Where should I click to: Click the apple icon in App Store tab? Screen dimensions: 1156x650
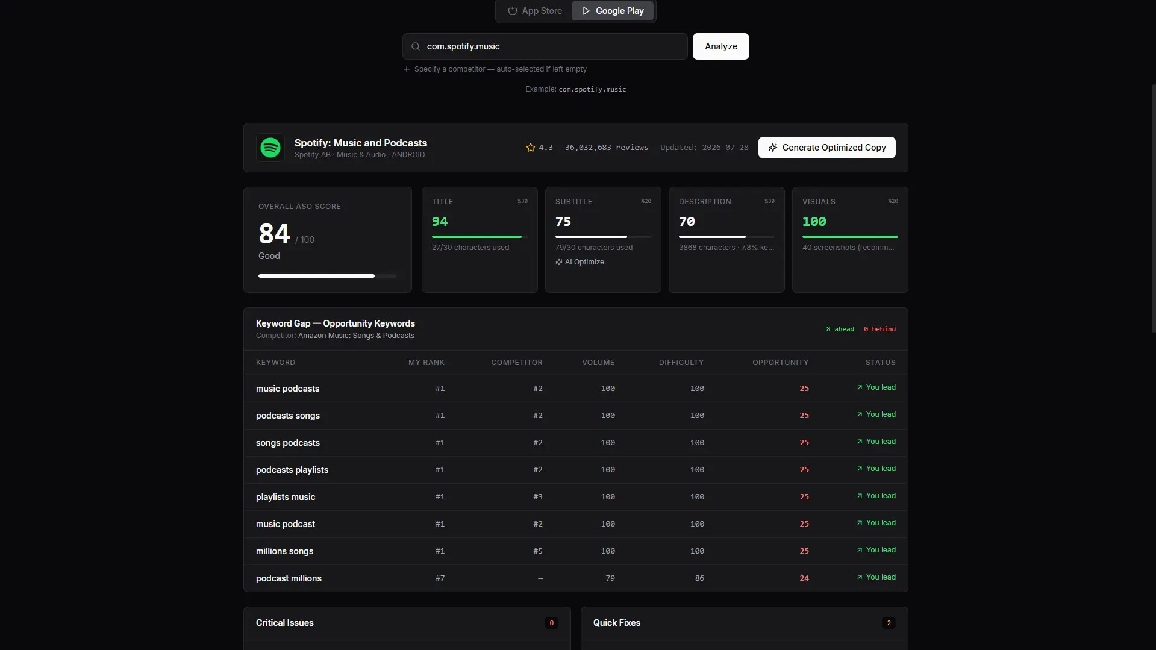[513, 11]
